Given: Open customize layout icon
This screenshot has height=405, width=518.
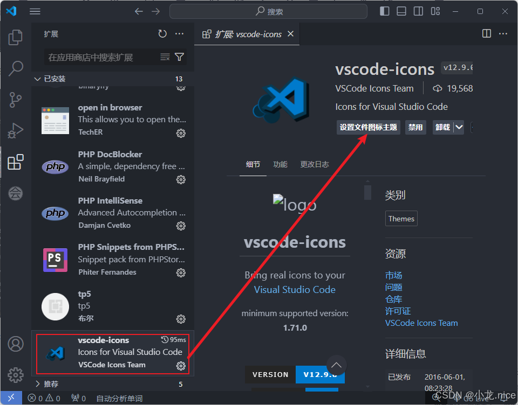Looking at the screenshot, I should click(435, 11).
